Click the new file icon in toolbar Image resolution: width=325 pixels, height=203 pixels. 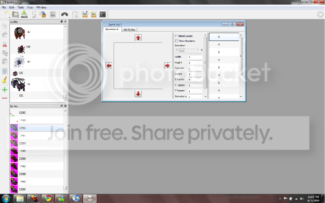[7, 14]
